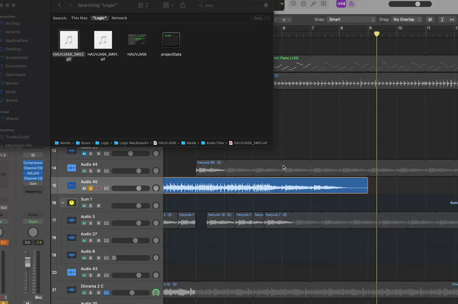Mute the Audio 44 track
This screenshot has height=304, width=458.
[x=84, y=171]
